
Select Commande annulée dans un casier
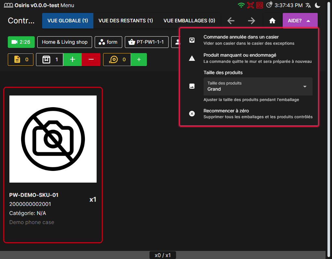point(249,40)
